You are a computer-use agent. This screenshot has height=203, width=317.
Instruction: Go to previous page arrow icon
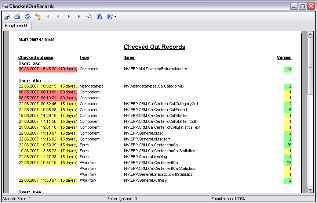(x=58, y=17)
